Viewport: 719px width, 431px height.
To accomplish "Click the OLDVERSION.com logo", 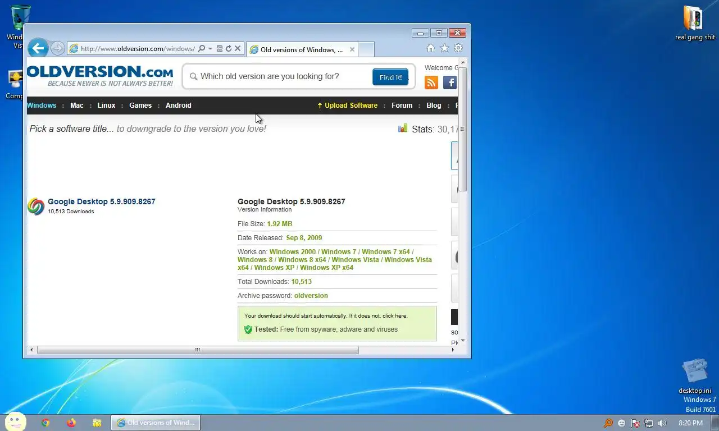I will (100, 76).
